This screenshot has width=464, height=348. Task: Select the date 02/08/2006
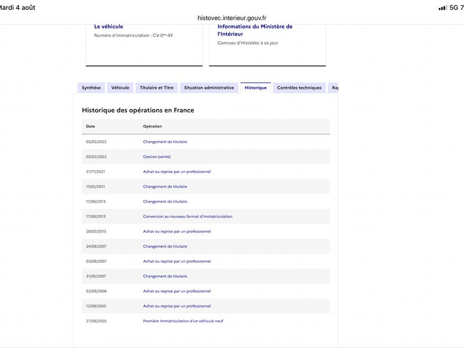[96, 291]
